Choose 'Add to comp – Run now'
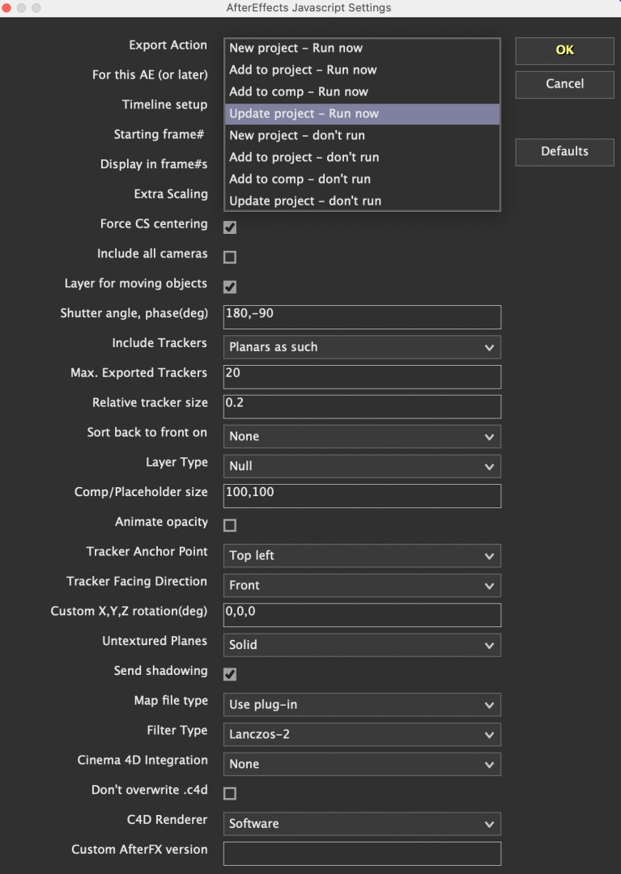This screenshot has width=621, height=874. pos(361,92)
